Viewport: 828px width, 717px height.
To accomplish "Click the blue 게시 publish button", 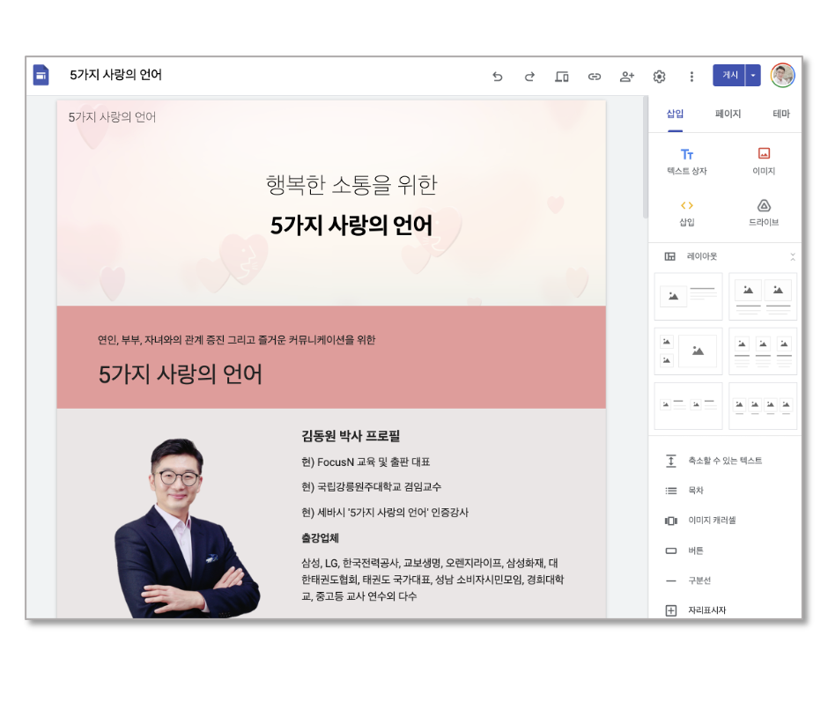I will coord(729,76).
